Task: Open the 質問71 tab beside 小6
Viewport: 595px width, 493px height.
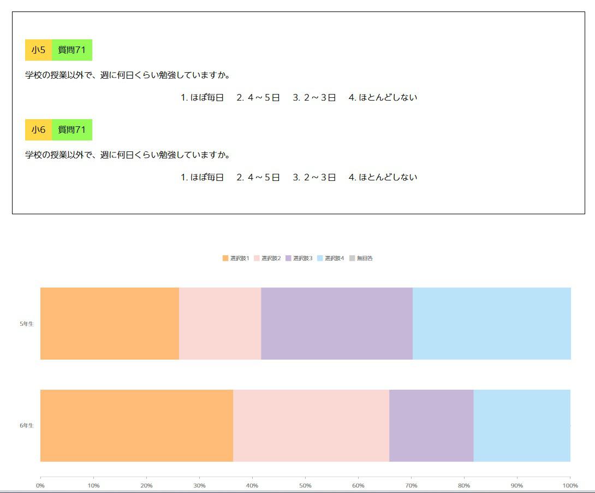Action: [x=73, y=130]
